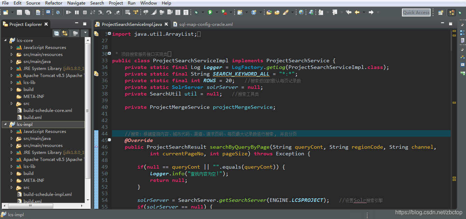
Task: Click the Open Perspective icon
Action: click(441, 12)
